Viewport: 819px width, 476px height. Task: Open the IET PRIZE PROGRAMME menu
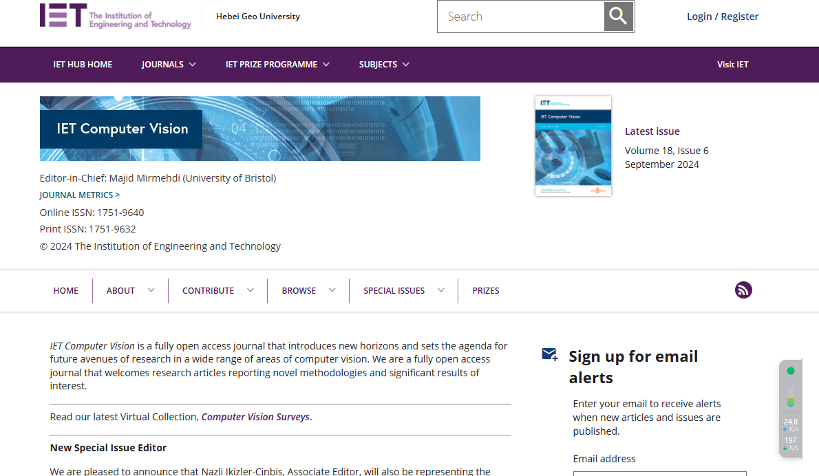[271, 64]
